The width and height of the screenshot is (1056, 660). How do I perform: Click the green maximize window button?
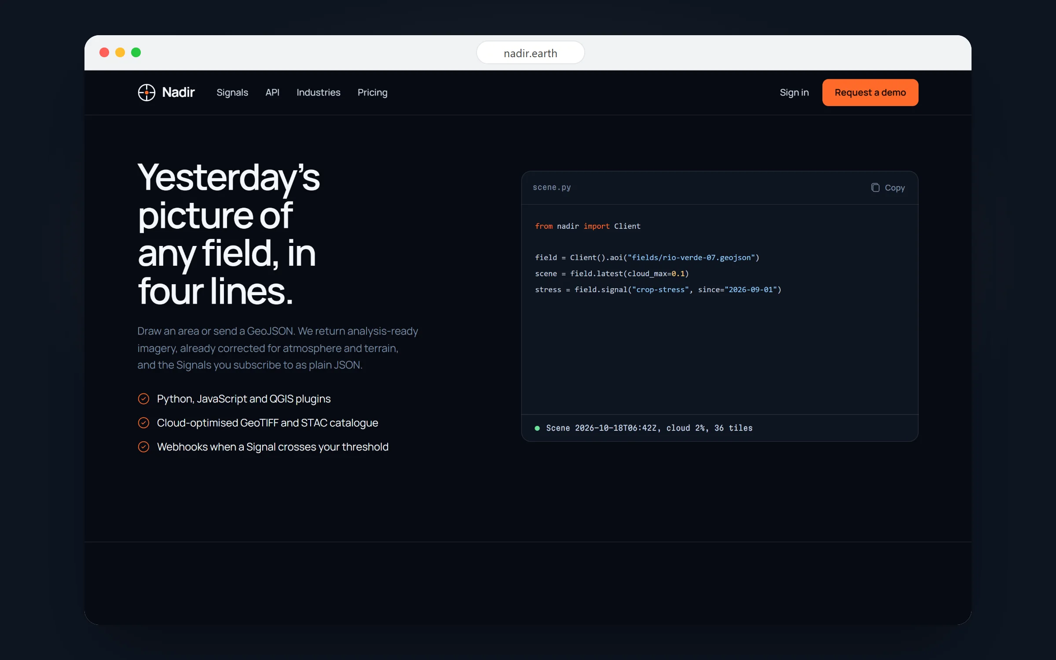coord(136,53)
